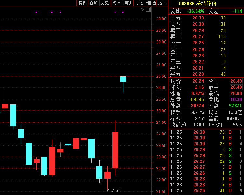The width and height of the screenshot is (244, 195).
Task: Toggle the side panel layout icon
Action: [148, 9]
